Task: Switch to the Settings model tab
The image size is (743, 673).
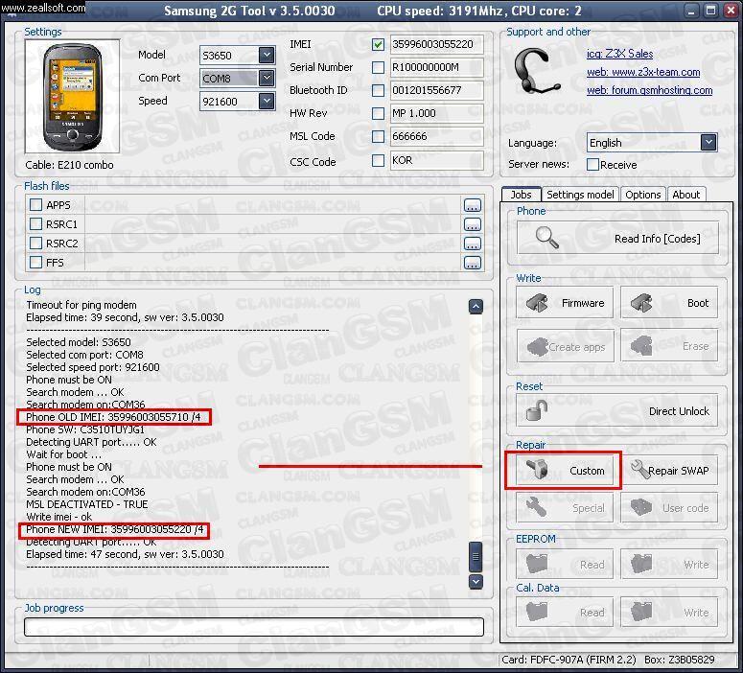Action: tap(580, 195)
